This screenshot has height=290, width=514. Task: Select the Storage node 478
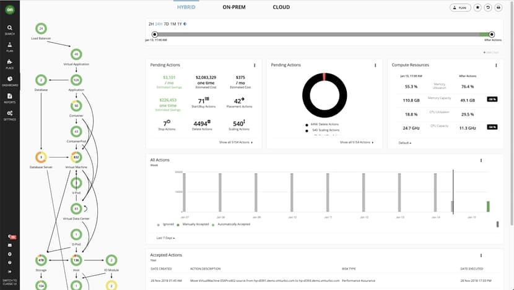point(41,260)
